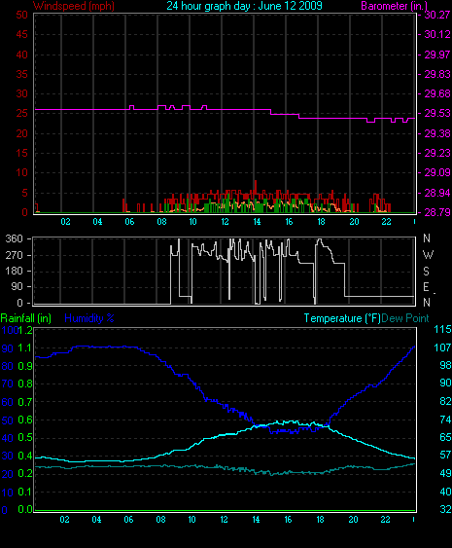
Task: Select temperature axis value 49
Action: point(445,473)
